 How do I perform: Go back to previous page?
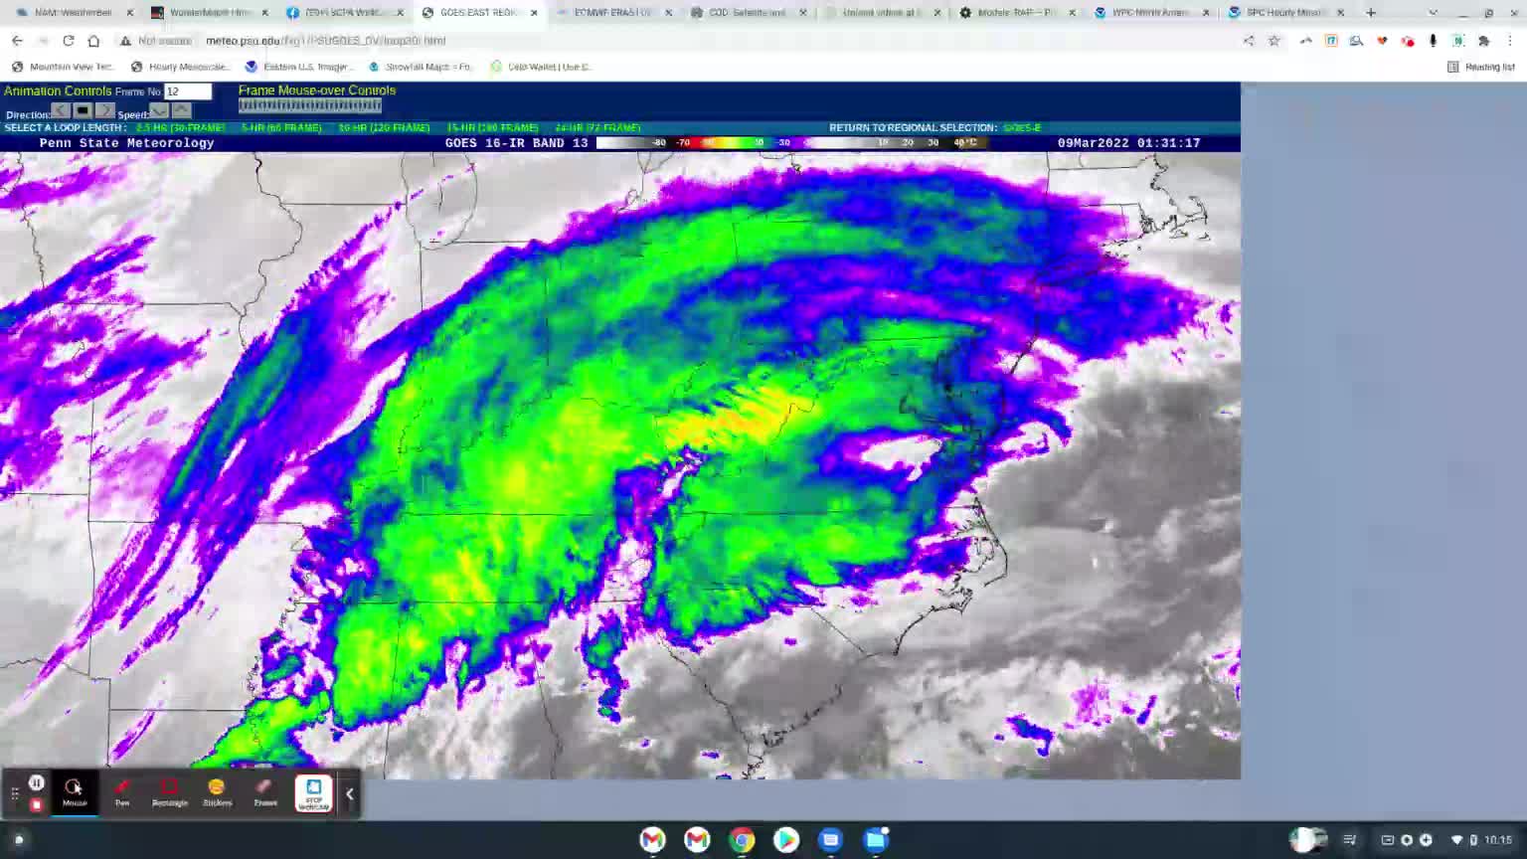[17, 41]
